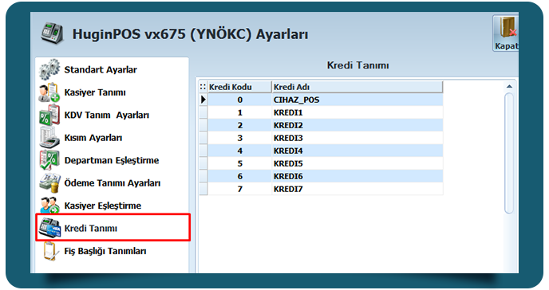Select the Ödeme Tanımı Ayarları money icon
549x290 pixels.
pyautogui.click(x=49, y=183)
